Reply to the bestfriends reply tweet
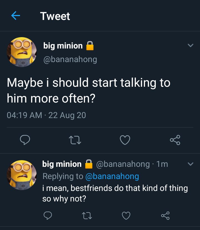 click(x=48, y=216)
